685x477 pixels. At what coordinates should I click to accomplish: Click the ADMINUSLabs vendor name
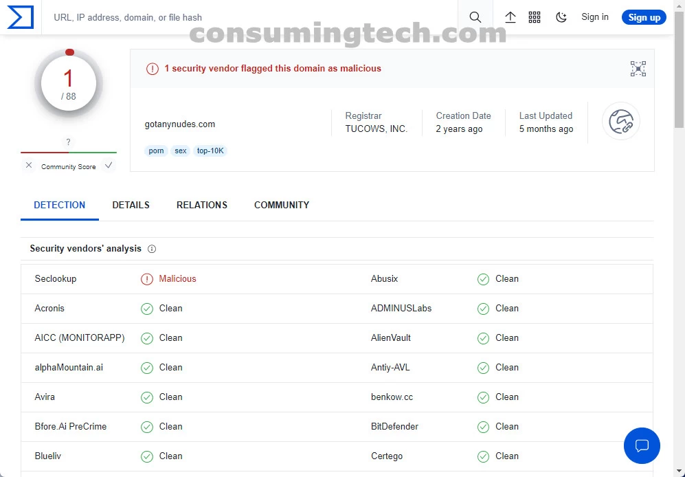(x=401, y=308)
